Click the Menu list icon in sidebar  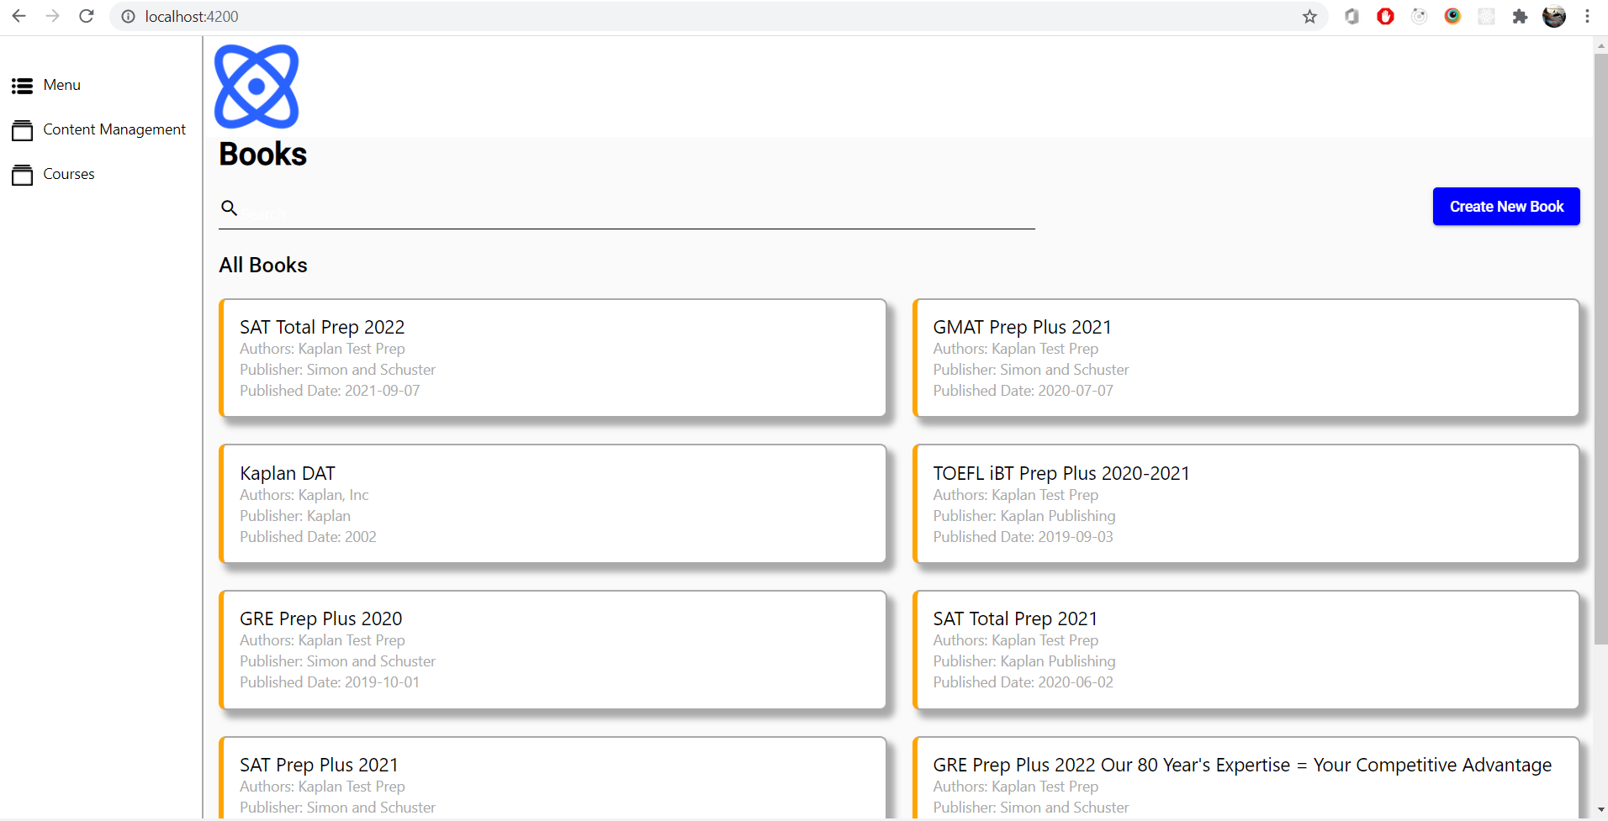point(22,86)
